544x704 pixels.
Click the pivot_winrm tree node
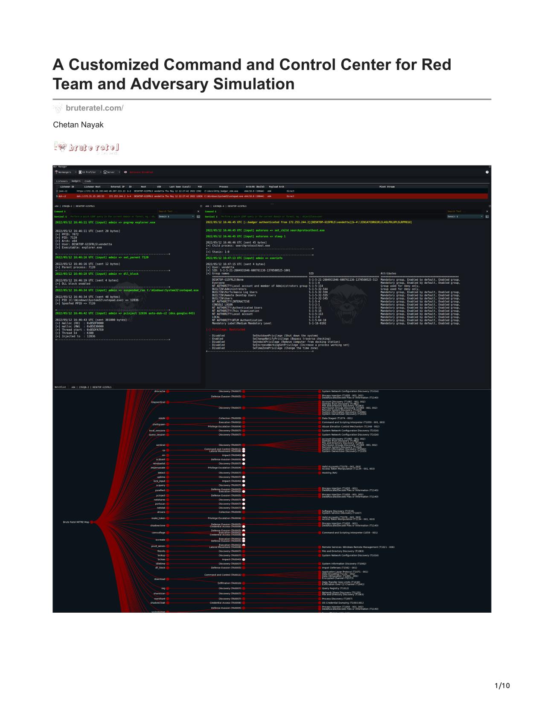pyautogui.click(x=168, y=546)
